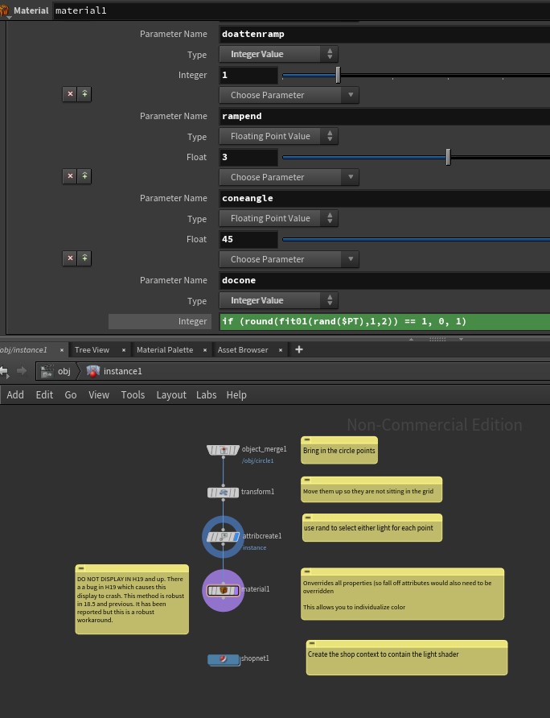
Task: Select the transform1 node
Action: 223,492
